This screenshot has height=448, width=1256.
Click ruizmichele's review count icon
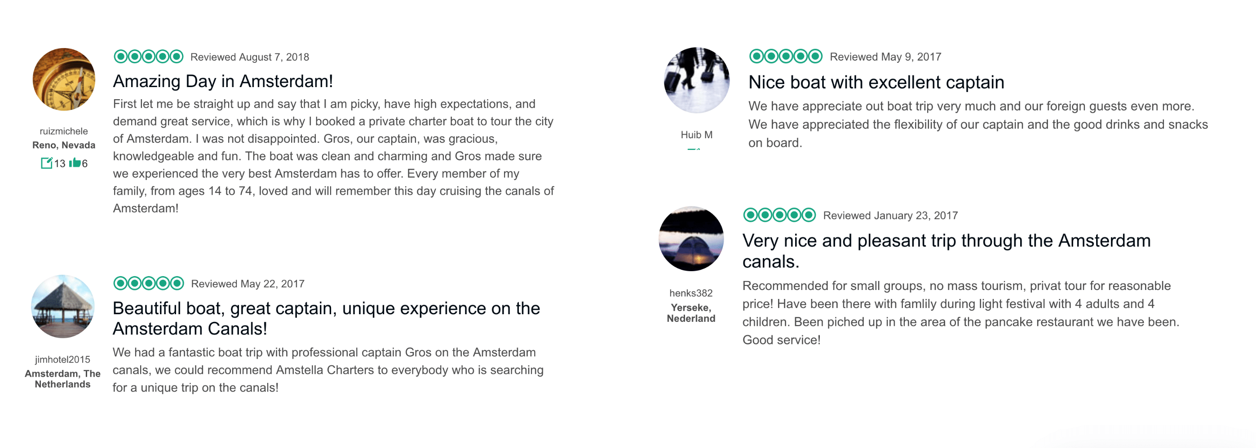[x=46, y=163]
